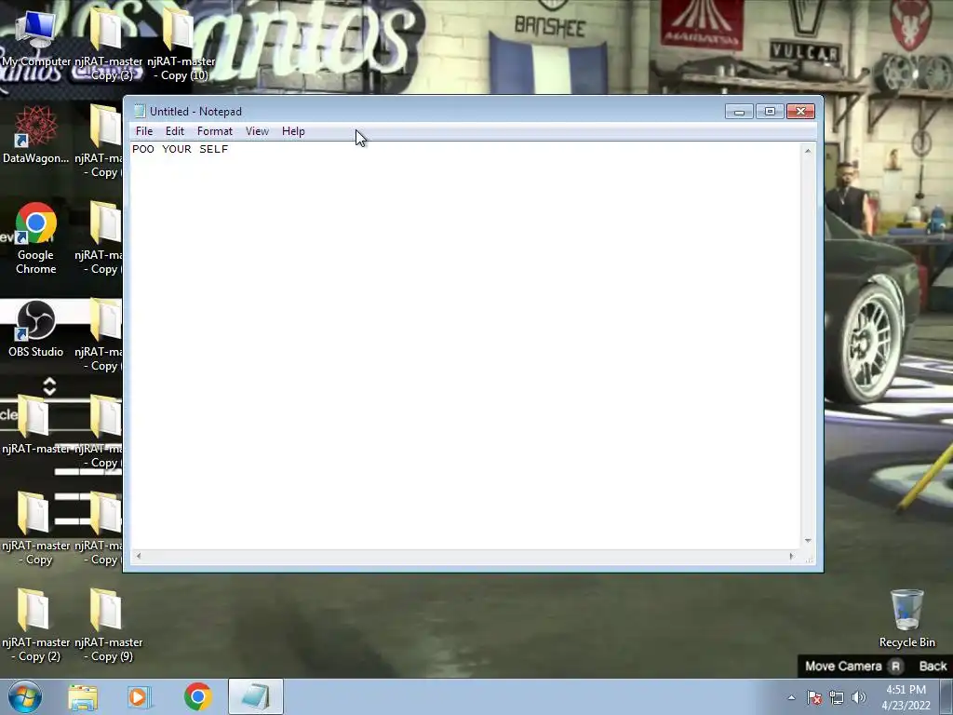Screen dimensions: 953x715
Task: Select the njRAT-master - Copy folder
Action: tap(35, 528)
